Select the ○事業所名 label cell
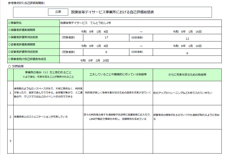229x155 pixels. click(x=33, y=23)
